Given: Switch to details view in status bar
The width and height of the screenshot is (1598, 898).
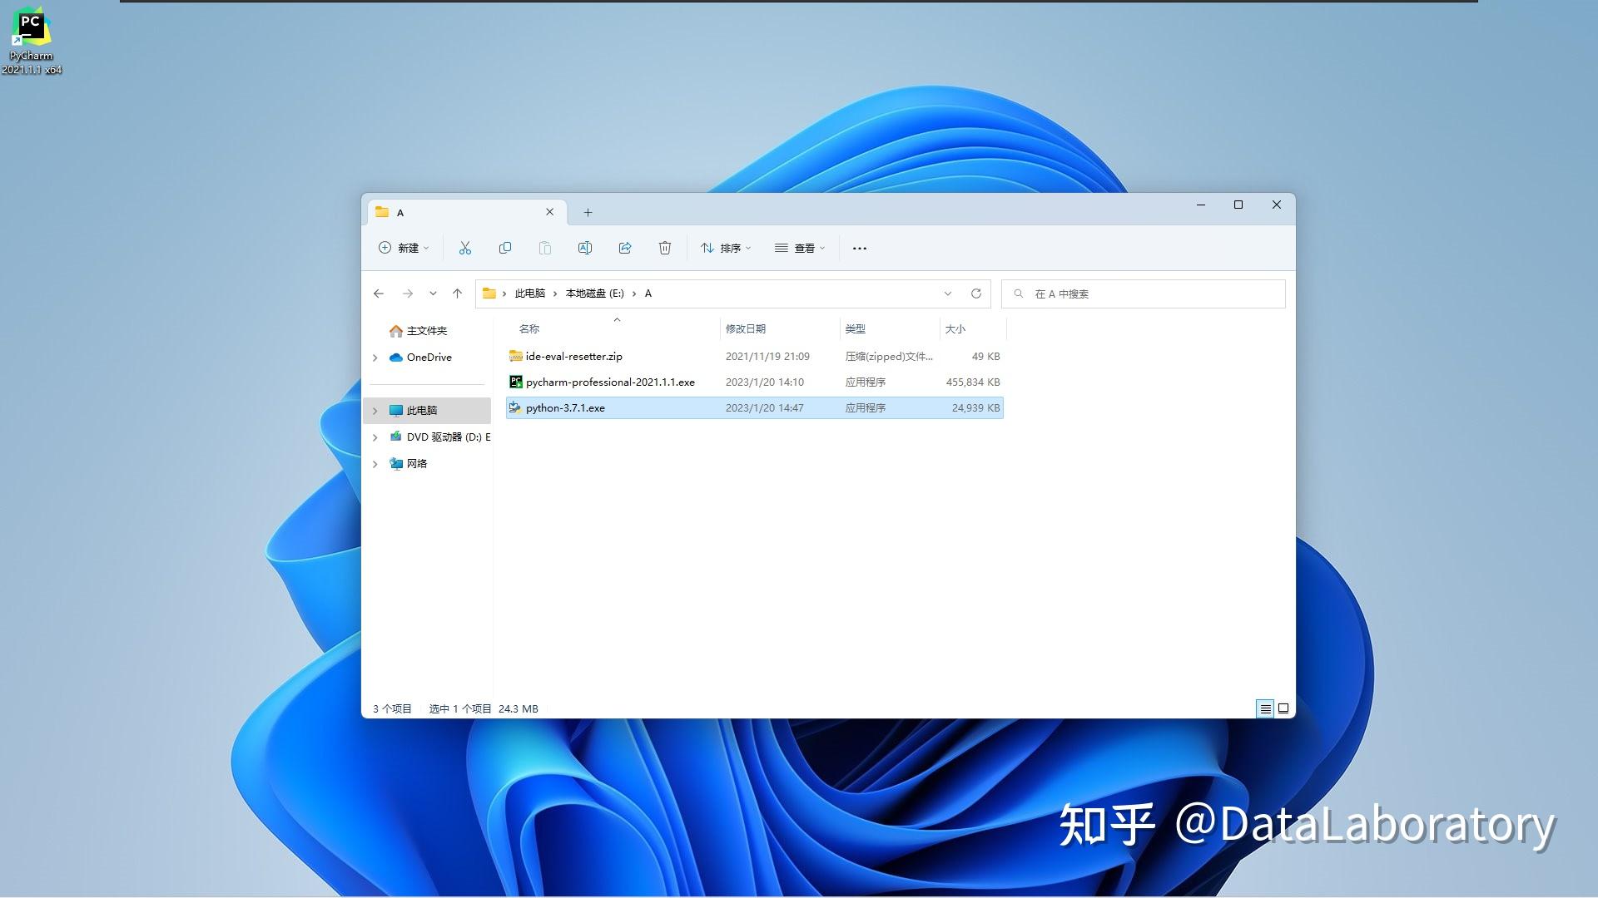Looking at the screenshot, I should [1265, 708].
